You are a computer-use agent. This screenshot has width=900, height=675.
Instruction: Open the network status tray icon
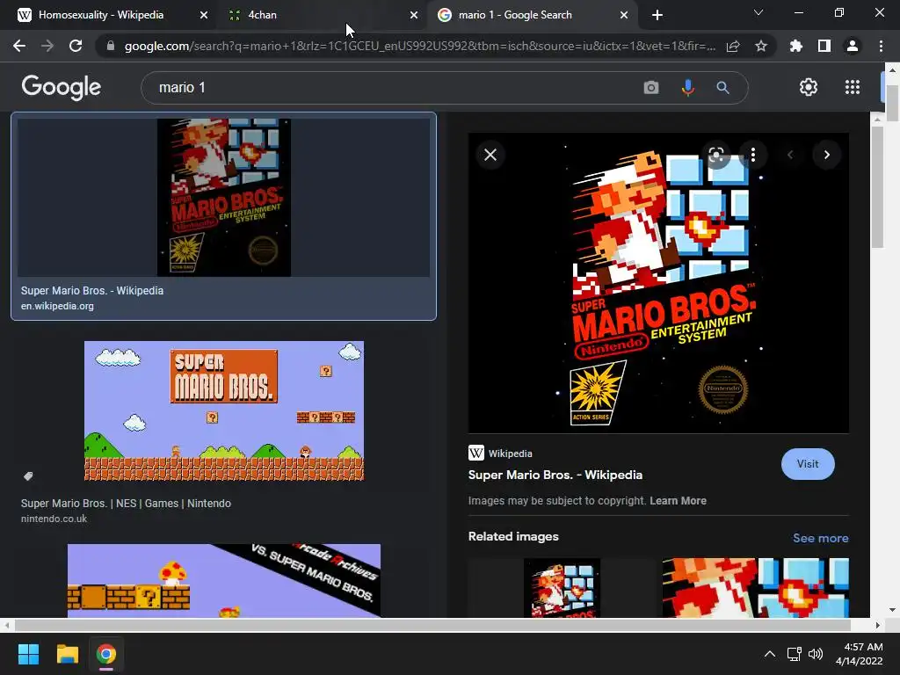(795, 654)
